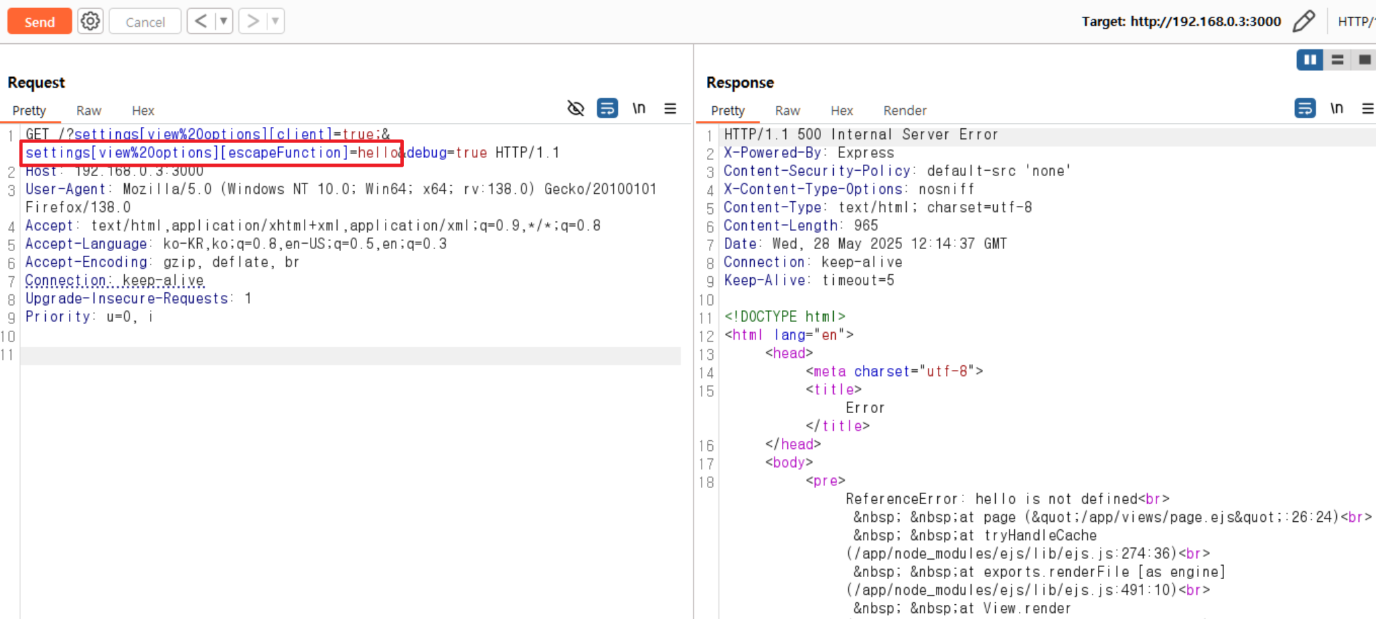1376x619 pixels.
Task: Click the Accept-Language header line
Action: tap(236, 244)
